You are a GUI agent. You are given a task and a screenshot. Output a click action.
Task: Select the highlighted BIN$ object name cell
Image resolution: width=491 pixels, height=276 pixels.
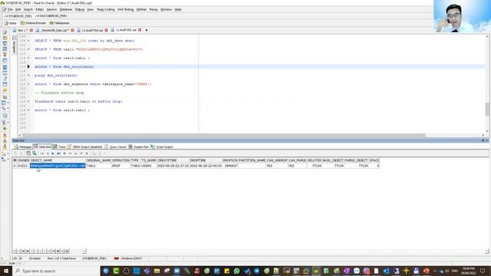pos(58,166)
